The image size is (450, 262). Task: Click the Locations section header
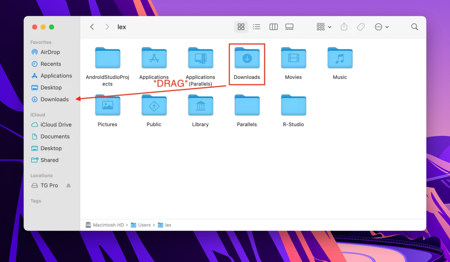pos(41,176)
